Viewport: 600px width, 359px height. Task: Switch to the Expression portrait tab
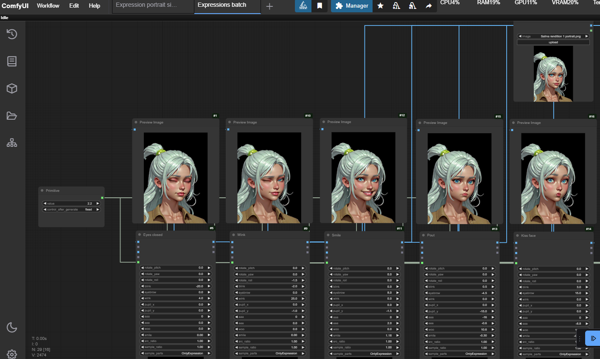pyautogui.click(x=146, y=5)
